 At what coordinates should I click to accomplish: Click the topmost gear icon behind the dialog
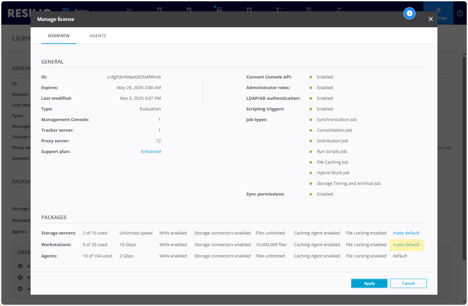click(20, 266)
